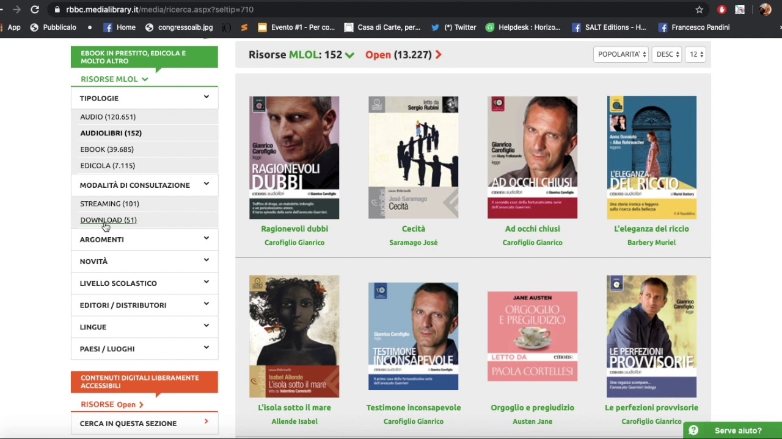Toggle the Risorse MLOL sidebar dropdown
The width and height of the screenshot is (782, 439).
pos(114,79)
